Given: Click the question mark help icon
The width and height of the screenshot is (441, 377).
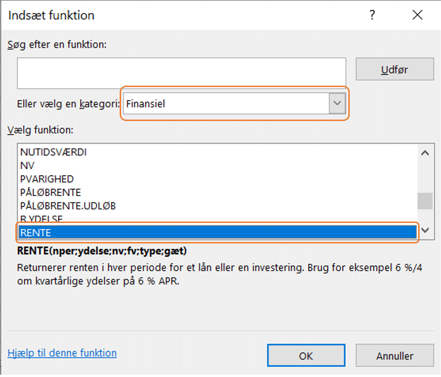Looking at the screenshot, I should tap(372, 15).
